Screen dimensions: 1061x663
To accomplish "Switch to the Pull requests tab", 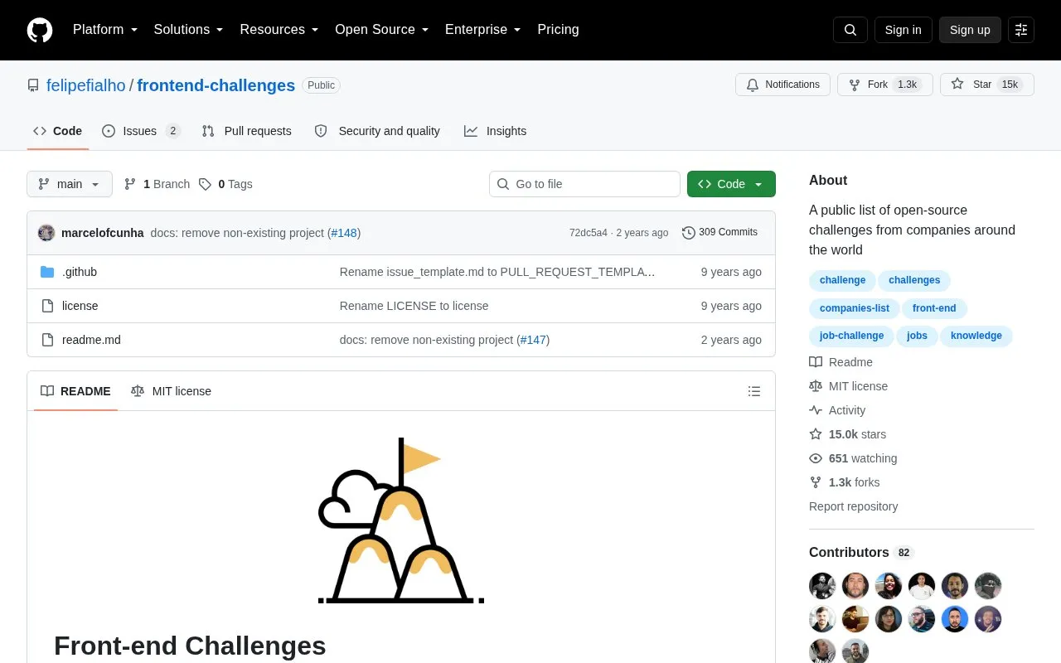I will pyautogui.click(x=247, y=131).
